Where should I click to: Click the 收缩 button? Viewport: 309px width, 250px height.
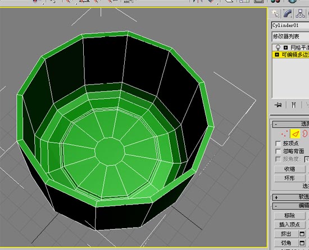click(290, 169)
